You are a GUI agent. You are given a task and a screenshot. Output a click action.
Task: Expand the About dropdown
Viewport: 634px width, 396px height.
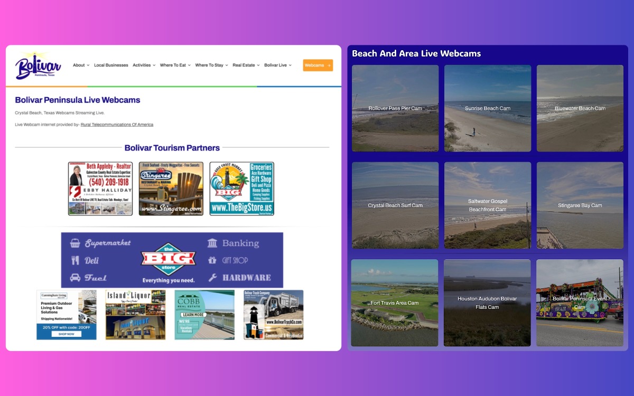coord(79,65)
